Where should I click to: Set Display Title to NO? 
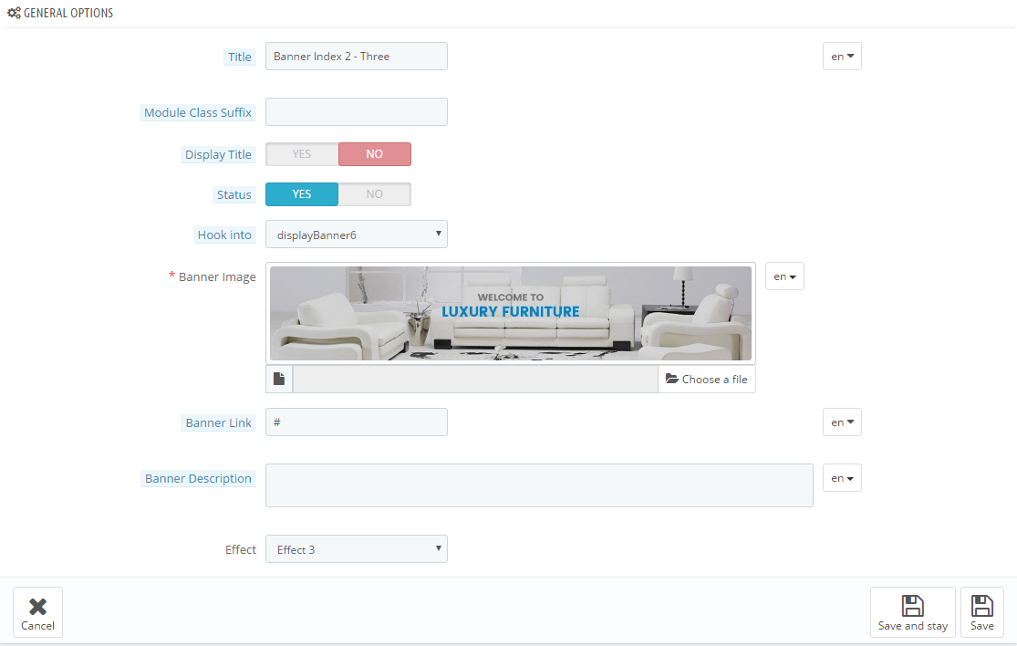tap(374, 153)
